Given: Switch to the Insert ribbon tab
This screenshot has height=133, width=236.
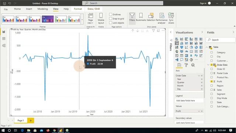Looking at the screenshot, I should click(x=29, y=9).
